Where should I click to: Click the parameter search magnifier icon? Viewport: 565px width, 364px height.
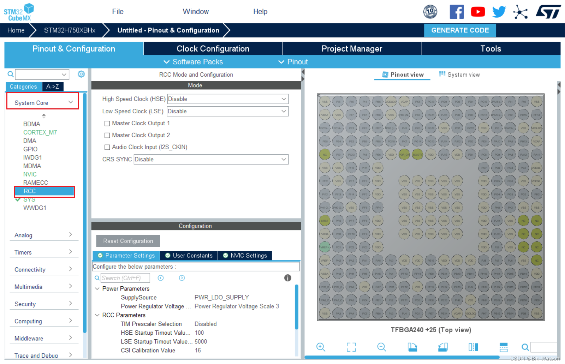pos(97,278)
